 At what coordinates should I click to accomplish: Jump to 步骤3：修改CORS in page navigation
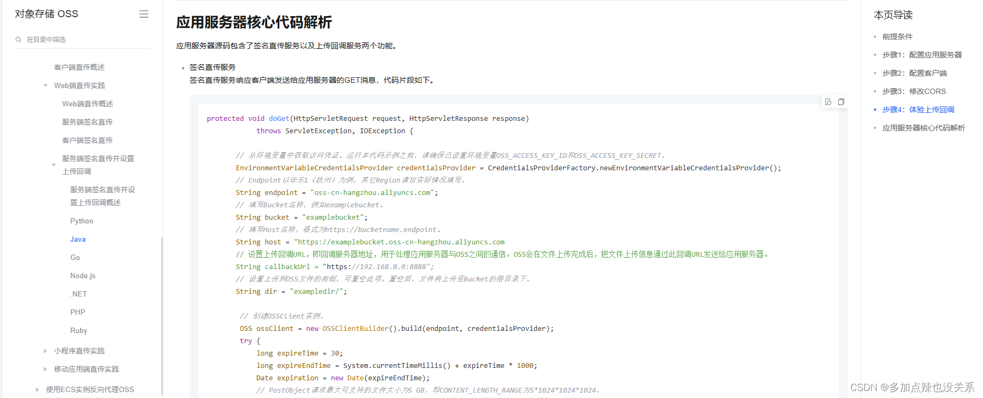pos(914,91)
